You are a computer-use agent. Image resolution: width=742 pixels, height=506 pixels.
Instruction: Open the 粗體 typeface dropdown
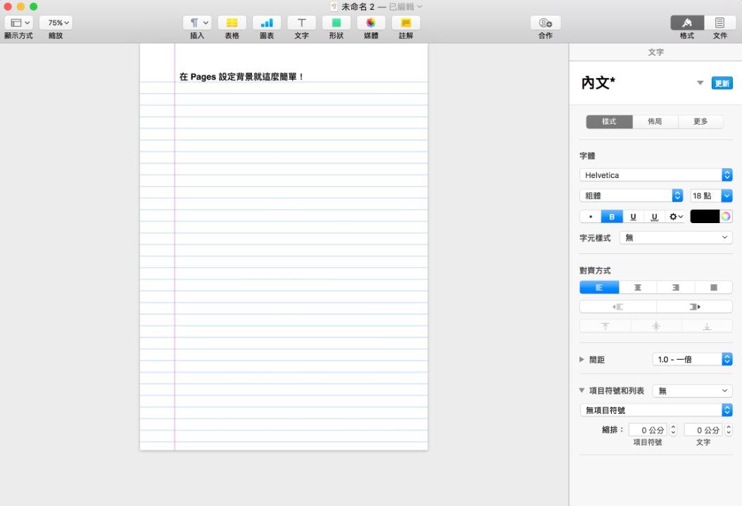[631, 196]
